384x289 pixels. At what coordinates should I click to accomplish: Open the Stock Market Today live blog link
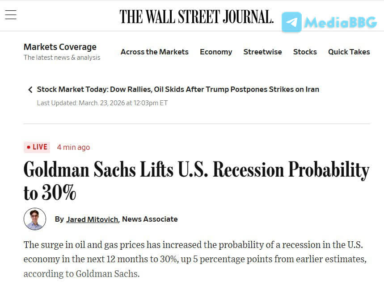coord(178,89)
